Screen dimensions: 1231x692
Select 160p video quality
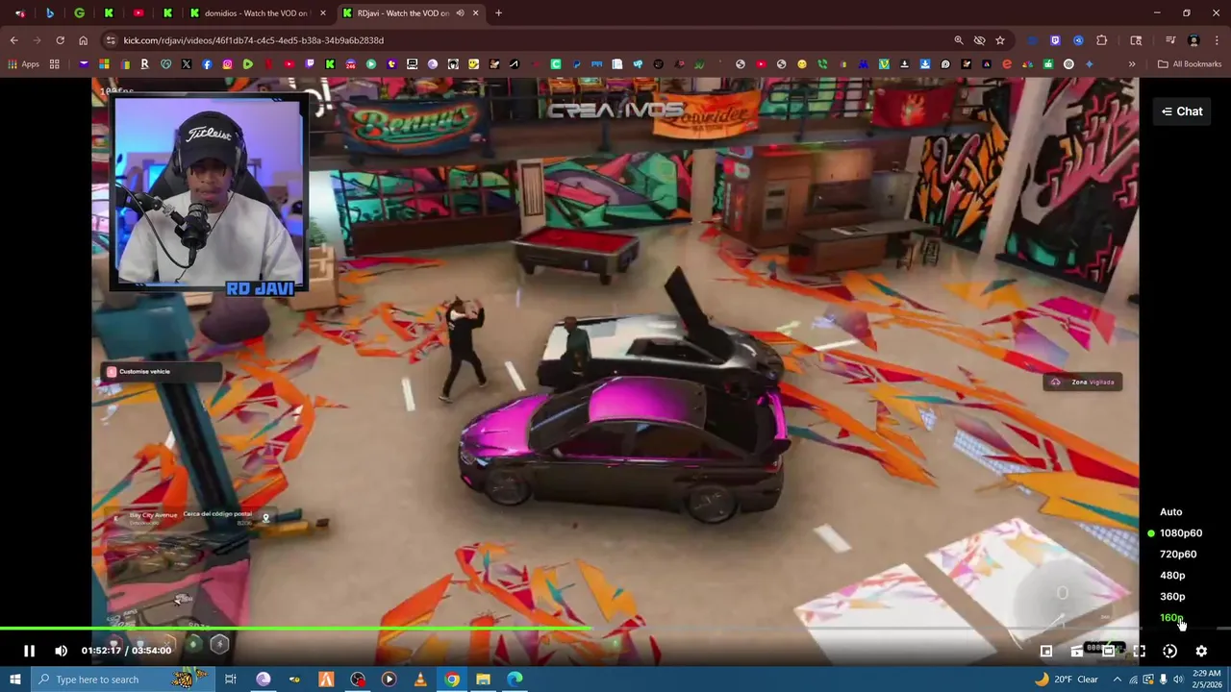point(1171,618)
